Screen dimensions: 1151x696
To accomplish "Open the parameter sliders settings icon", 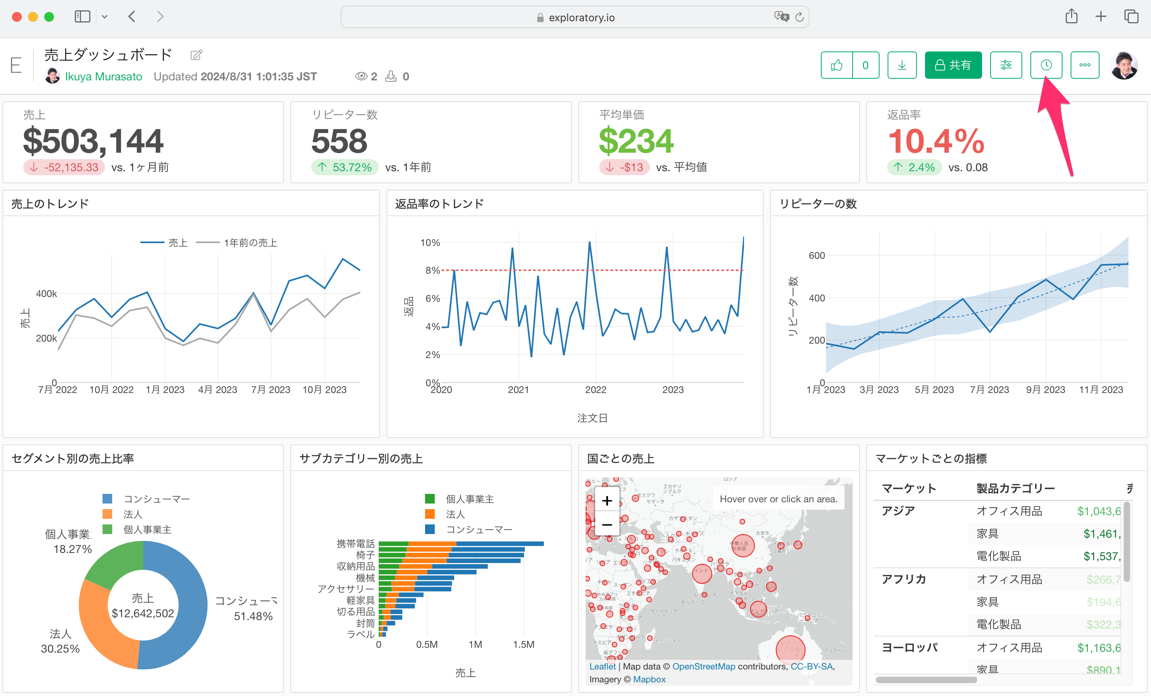I will pos(1006,66).
